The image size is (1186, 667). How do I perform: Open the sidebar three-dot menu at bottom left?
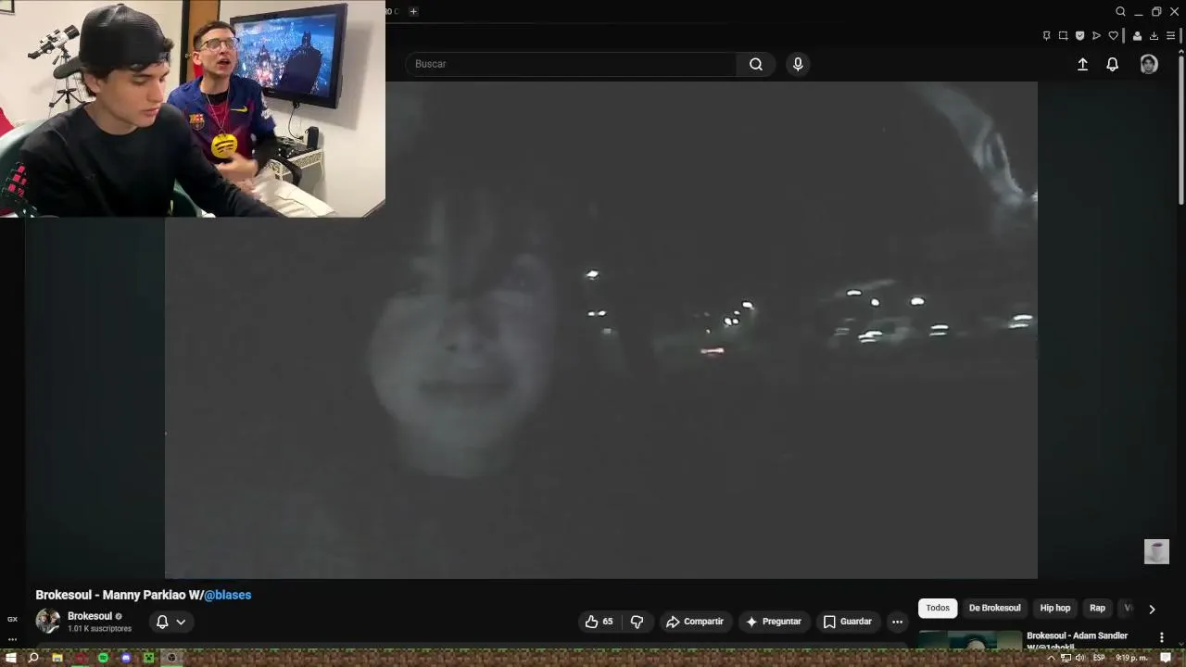pos(12,638)
